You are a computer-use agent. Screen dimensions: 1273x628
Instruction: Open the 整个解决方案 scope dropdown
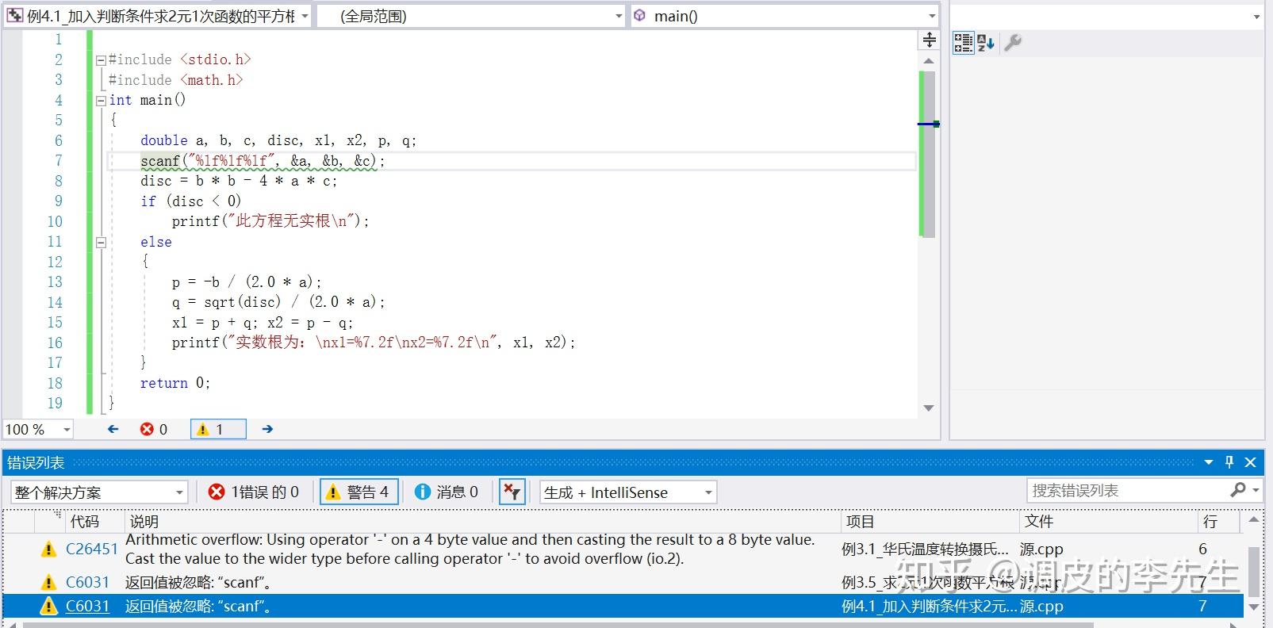pos(99,492)
